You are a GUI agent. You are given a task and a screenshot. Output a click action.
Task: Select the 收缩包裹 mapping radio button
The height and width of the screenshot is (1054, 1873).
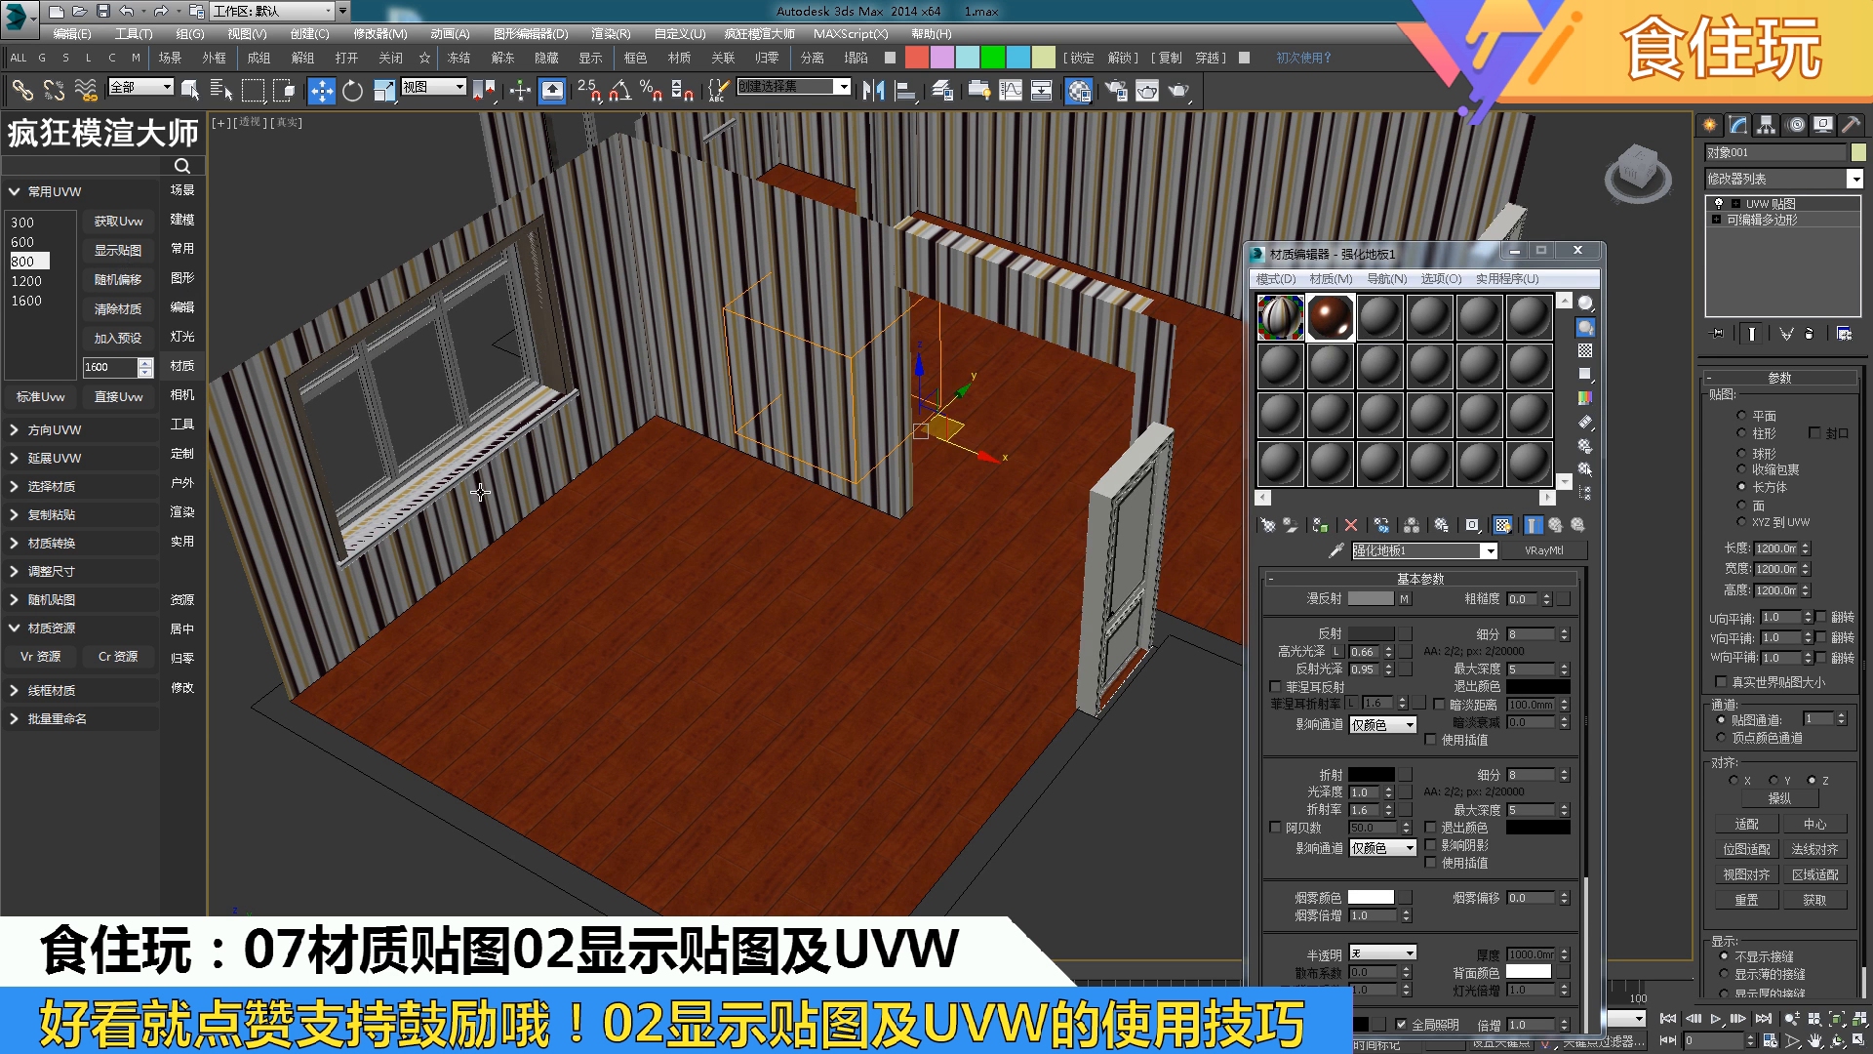click(1741, 469)
